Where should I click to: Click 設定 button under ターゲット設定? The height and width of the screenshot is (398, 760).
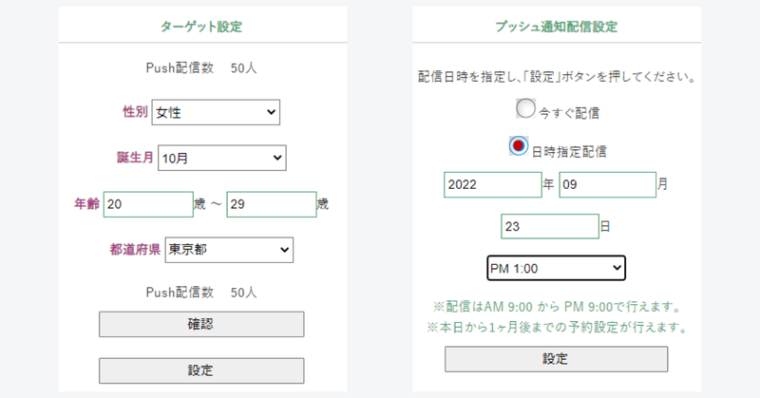(201, 370)
